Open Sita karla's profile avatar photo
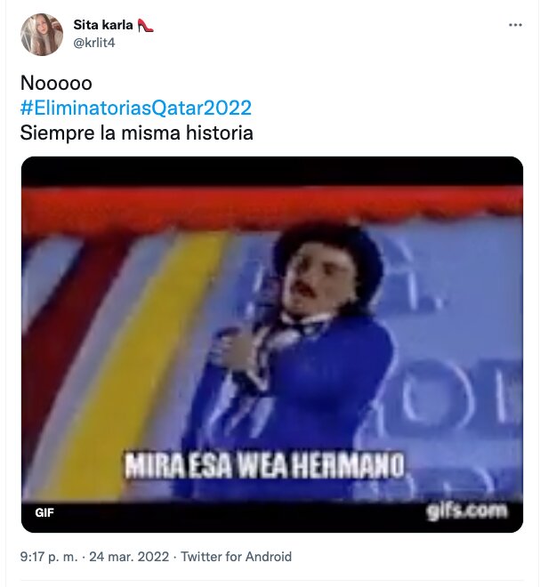The width and height of the screenshot is (548, 587). 42,35
